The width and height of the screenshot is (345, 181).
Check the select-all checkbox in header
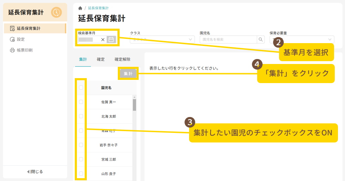point(81,88)
